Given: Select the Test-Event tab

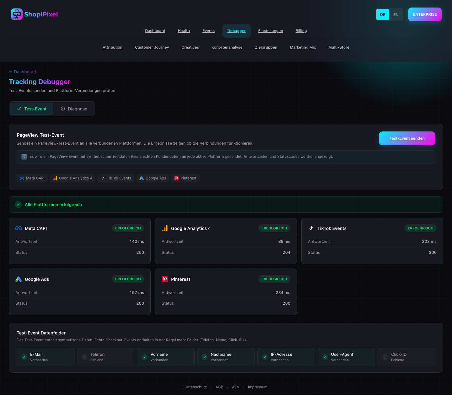Looking at the screenshot, I should (x=32, y=109).
